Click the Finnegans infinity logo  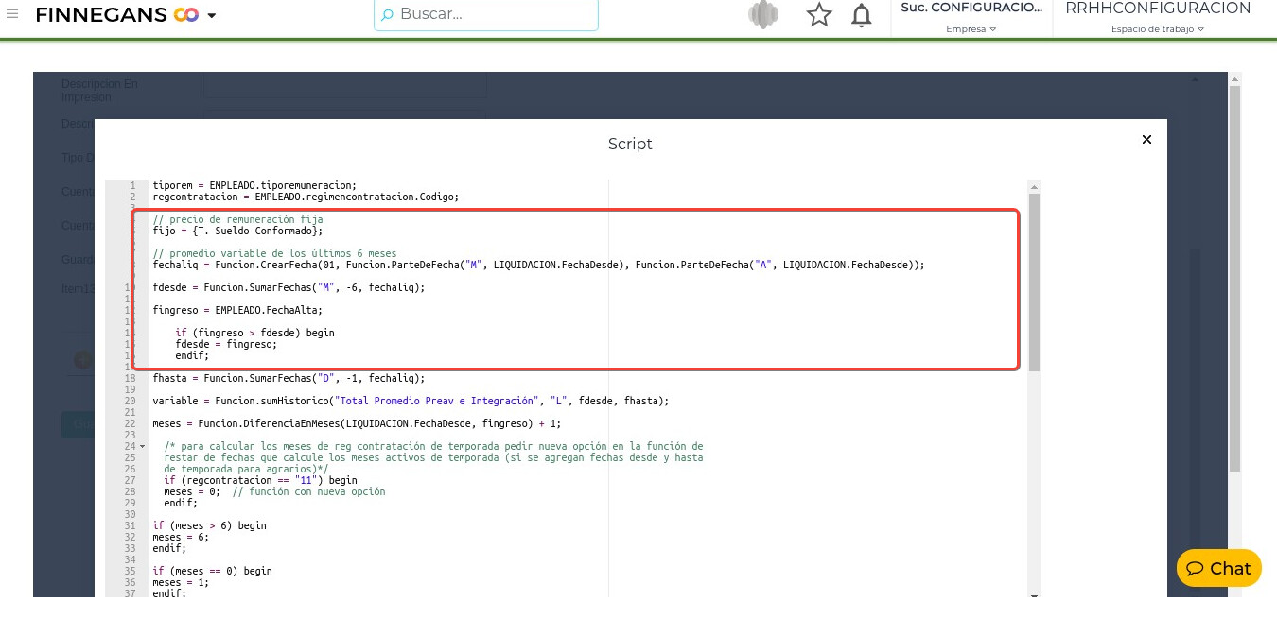point(185,15)
